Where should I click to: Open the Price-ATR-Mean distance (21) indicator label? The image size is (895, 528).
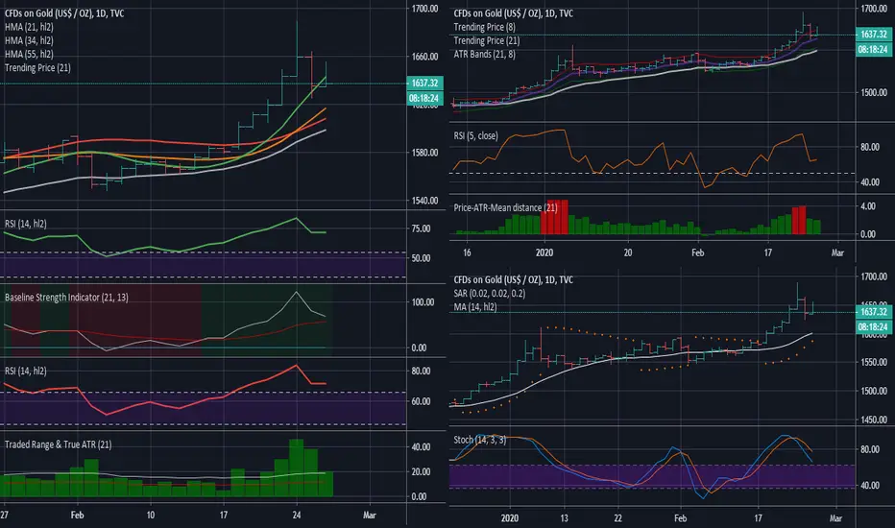[505, 207]
